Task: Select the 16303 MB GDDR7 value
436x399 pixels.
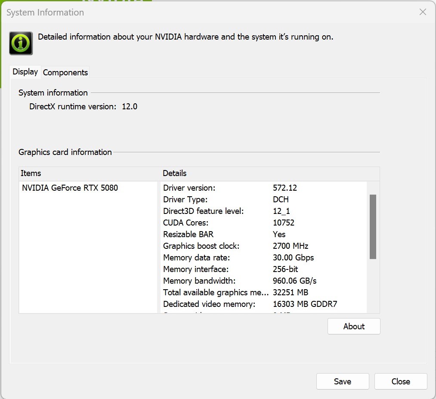Action: click(305, 304)
